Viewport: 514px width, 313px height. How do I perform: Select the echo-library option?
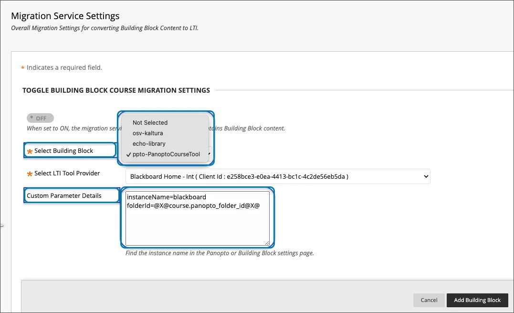click(150, 143)
